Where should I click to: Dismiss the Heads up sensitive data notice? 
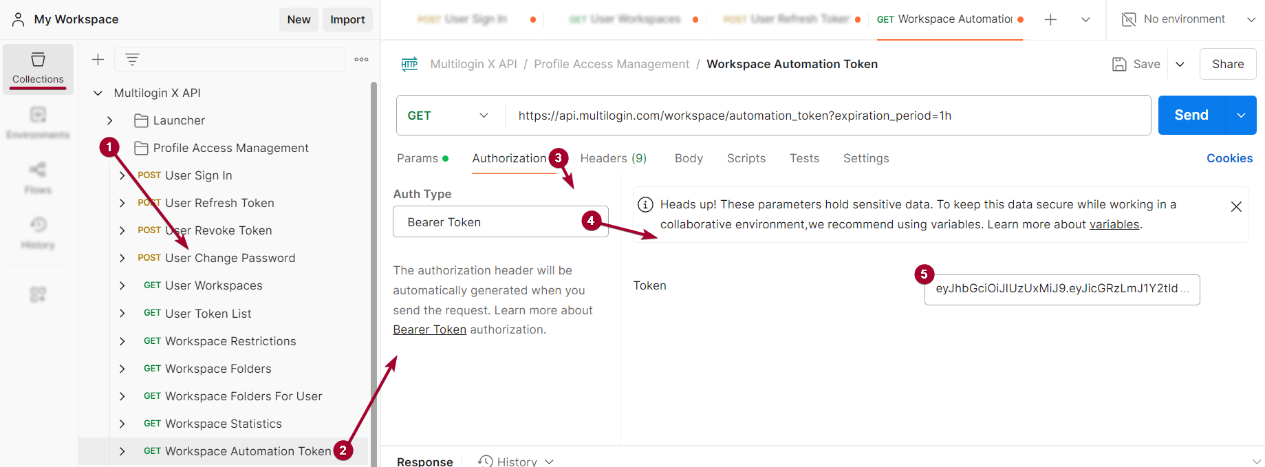tap(1236, 207)
